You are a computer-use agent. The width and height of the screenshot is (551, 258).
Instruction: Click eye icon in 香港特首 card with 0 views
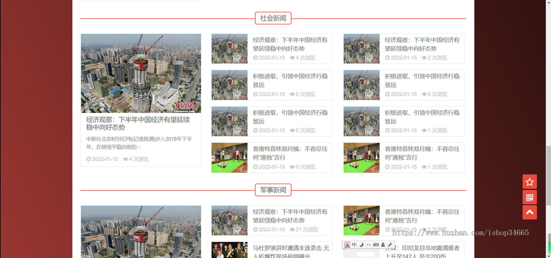click(292, 167)
